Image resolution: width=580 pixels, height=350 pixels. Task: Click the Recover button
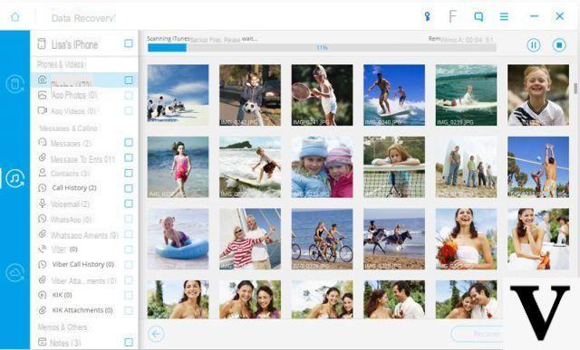pyautogui.click(x=478, y=334)
